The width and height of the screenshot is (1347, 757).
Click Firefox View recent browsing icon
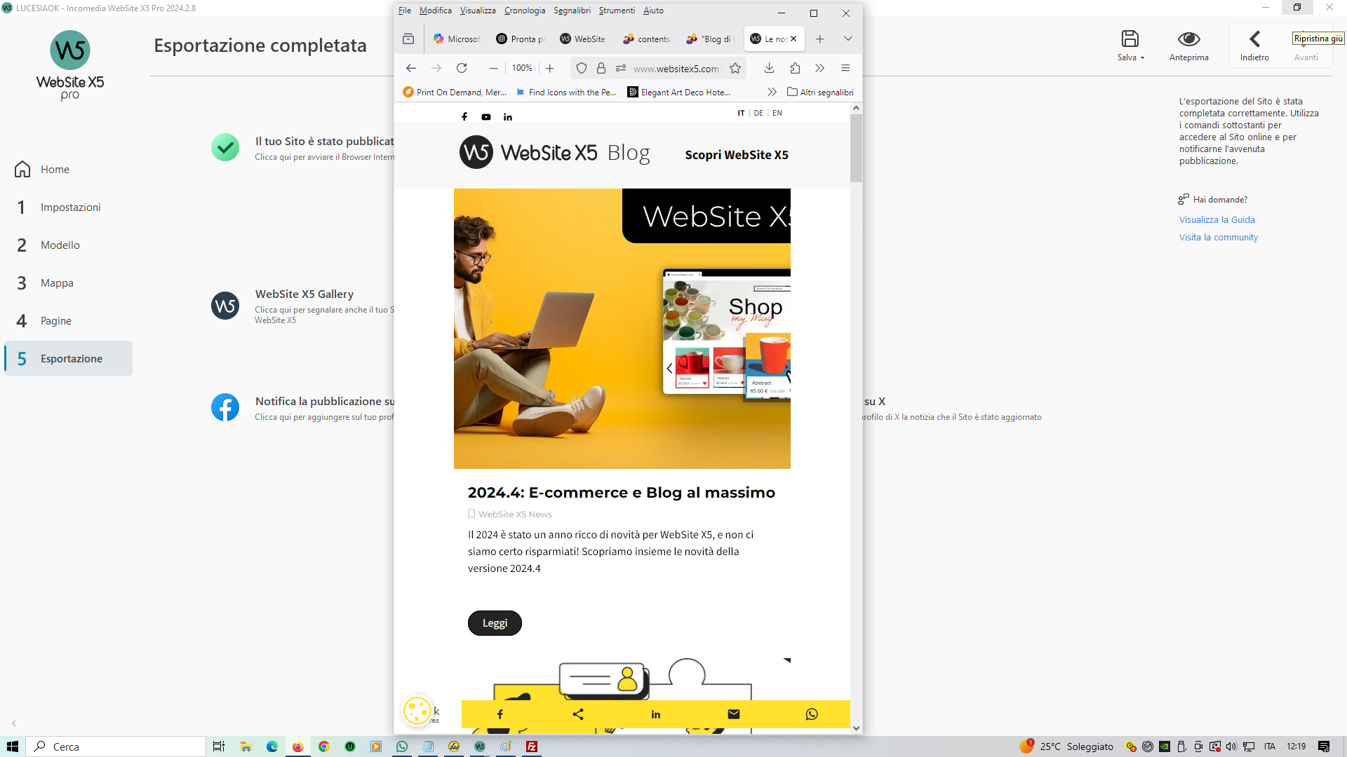[x=408, y=39]
